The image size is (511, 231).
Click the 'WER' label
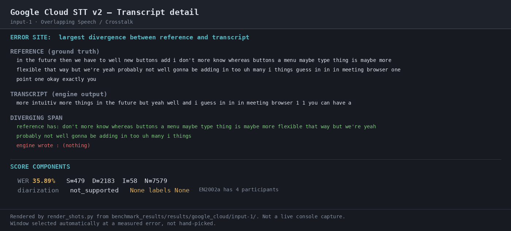pos(23,181)
